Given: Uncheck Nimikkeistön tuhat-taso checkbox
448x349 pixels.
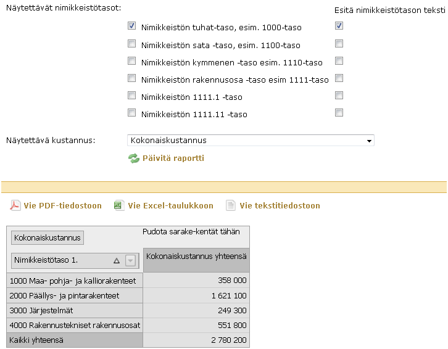Looking at the screenshot, I should (x=131, y=27).
